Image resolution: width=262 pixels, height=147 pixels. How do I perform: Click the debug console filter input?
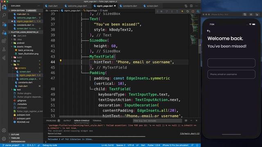click(x=157, y=120)
